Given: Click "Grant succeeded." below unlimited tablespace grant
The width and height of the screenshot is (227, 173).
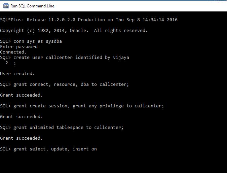Looking at the screenshot, I should click(x=21, y=138).
